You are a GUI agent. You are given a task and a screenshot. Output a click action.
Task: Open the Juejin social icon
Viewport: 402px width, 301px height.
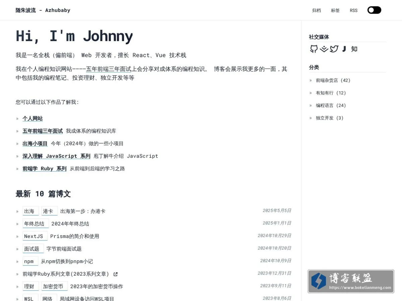(324, 49)
